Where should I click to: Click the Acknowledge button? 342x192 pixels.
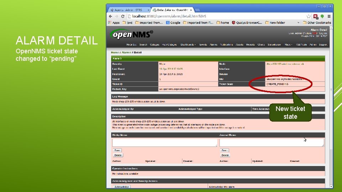click(121, 187)
